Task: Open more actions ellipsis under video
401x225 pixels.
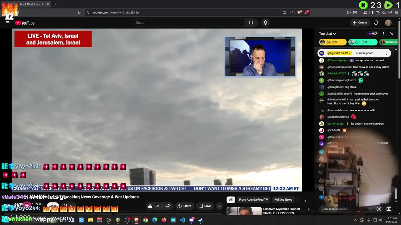Action: click(x=219, y=206)
